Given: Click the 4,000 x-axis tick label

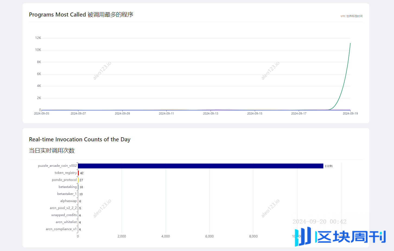Looking at the screenshot, I should pos(166,236).
